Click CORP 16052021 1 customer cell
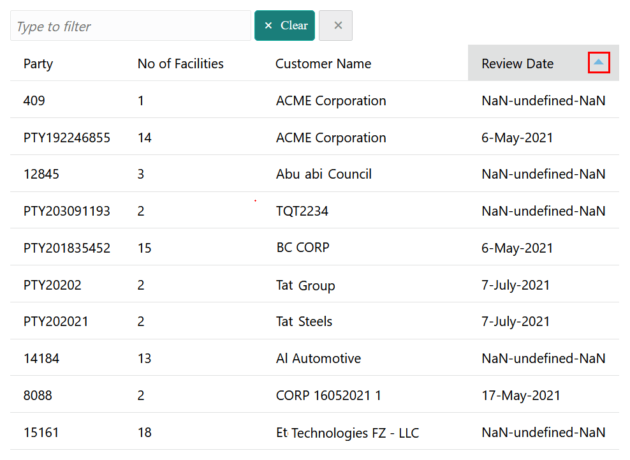630x460 pixels. click(328, 396)
